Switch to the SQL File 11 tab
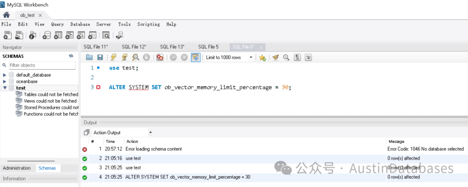Viewport: 468px width, 187px height. [x=96, y=47]
